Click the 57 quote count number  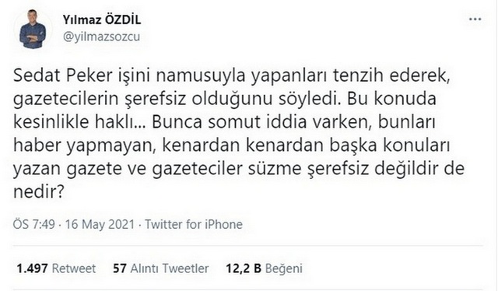click(120, 268)
